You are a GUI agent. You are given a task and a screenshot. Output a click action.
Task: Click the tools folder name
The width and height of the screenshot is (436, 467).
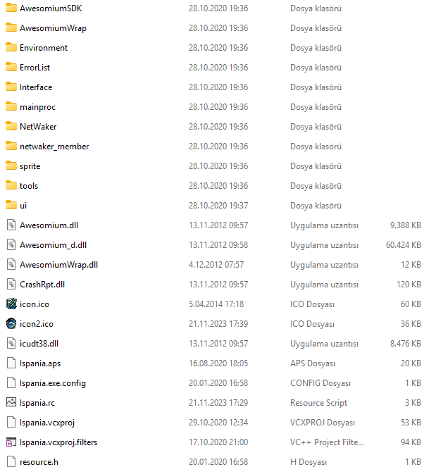pyautogui.click(x=29, y=186)
